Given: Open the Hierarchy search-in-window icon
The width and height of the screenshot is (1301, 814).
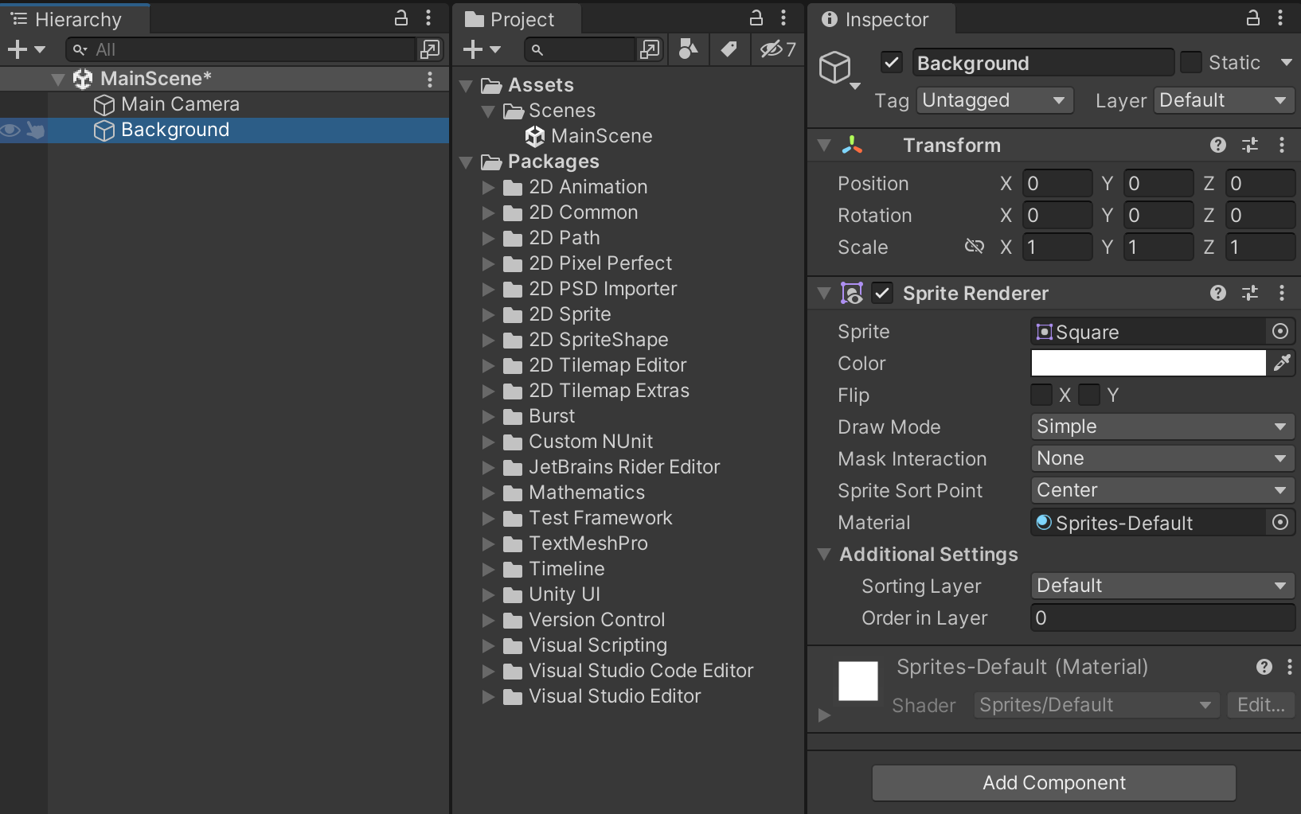Looking at the screenshot, I should coord(430,49).
